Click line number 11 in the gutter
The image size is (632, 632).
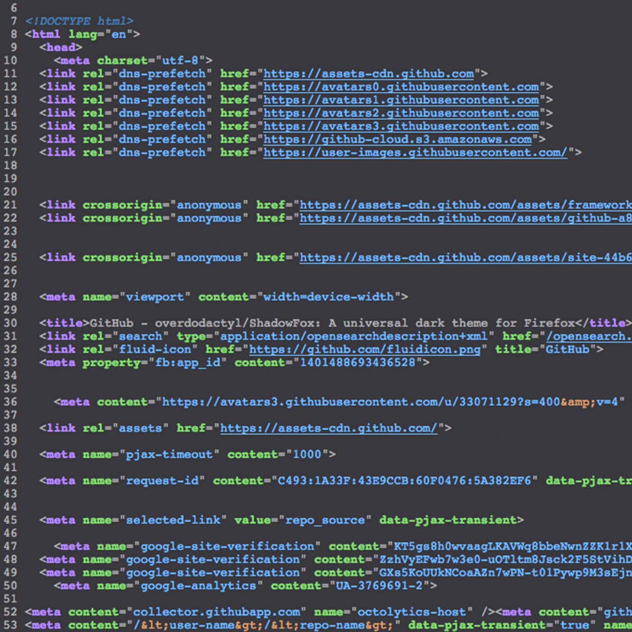click(x=11, y=74)
